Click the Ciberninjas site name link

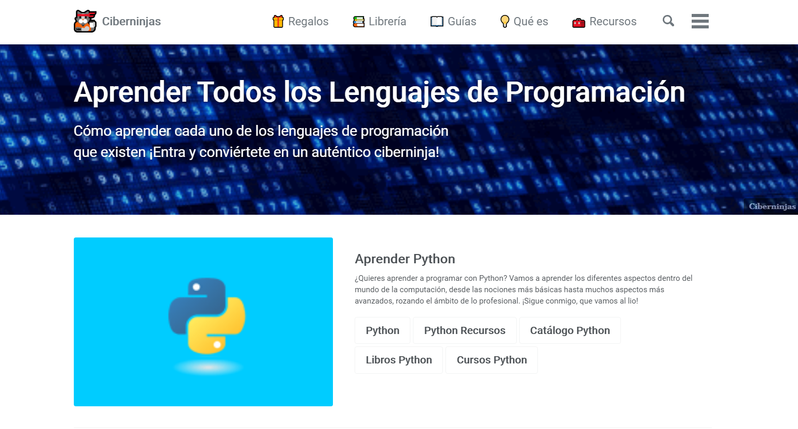coord(132,21)
